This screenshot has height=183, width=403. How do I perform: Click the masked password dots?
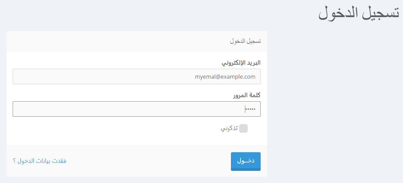[x=251, y=109]
